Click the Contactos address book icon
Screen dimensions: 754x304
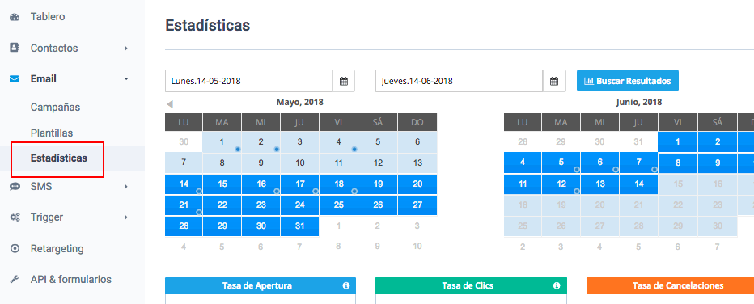pos(15,48)
